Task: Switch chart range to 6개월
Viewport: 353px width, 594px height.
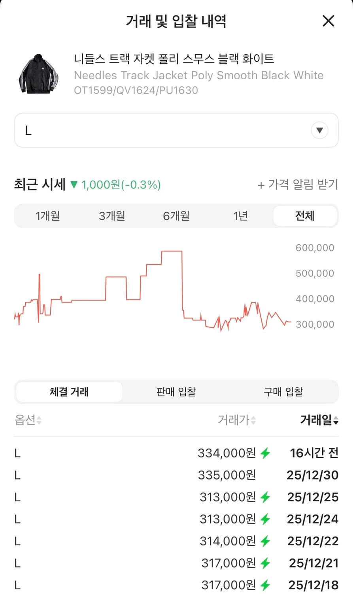Action: tap(176, 216)
